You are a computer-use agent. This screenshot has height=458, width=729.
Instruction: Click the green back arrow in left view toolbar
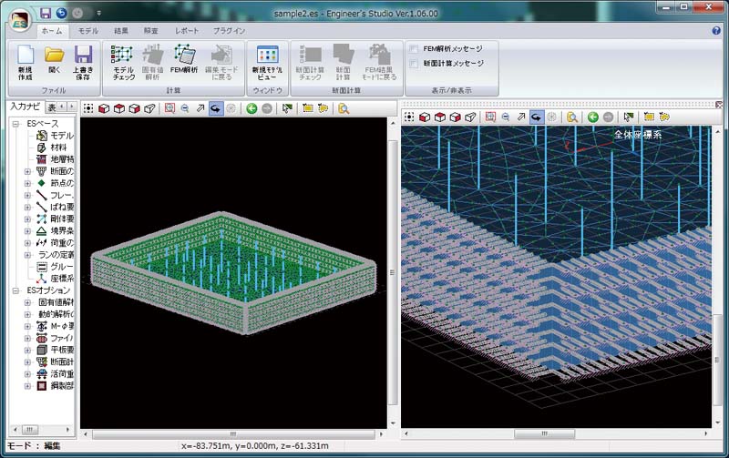pyautogui.click(x=252, y=108)
